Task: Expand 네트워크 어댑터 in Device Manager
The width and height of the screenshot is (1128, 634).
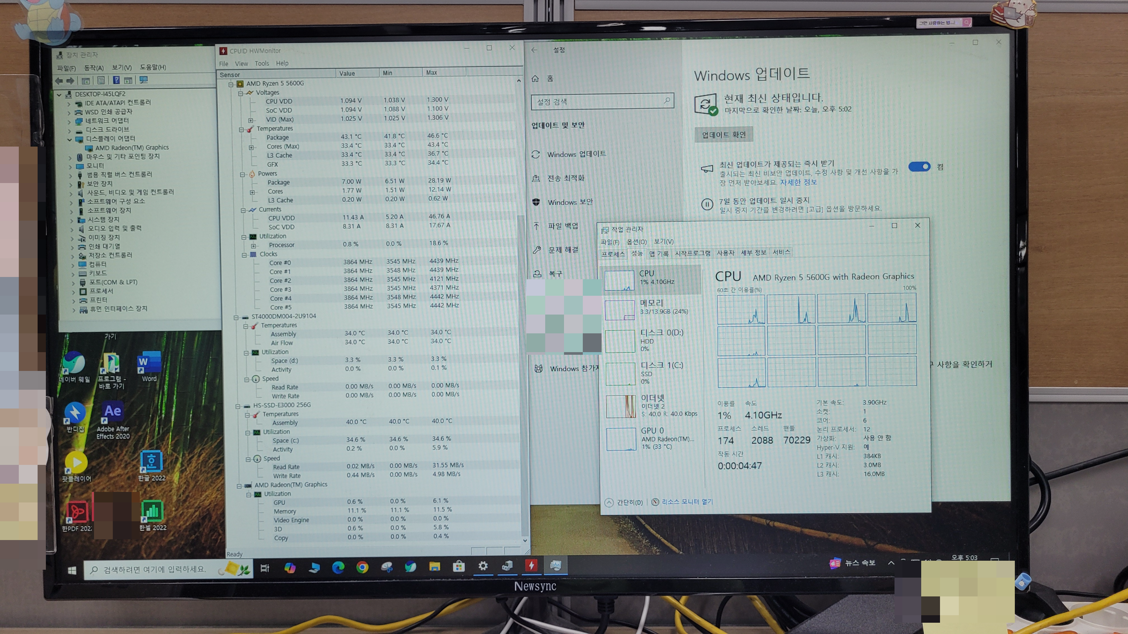Action: (69, 122)
